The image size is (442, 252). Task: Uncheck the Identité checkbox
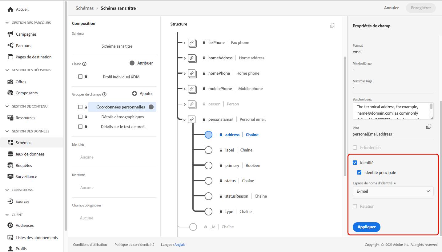coord(355,163)
